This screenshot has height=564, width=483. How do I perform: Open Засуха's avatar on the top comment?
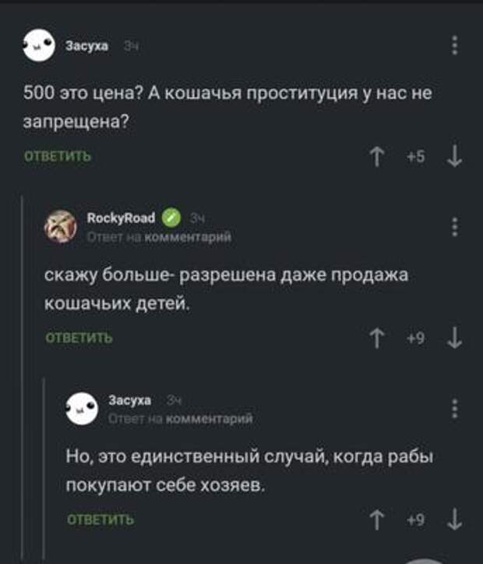tap(38, 45)
